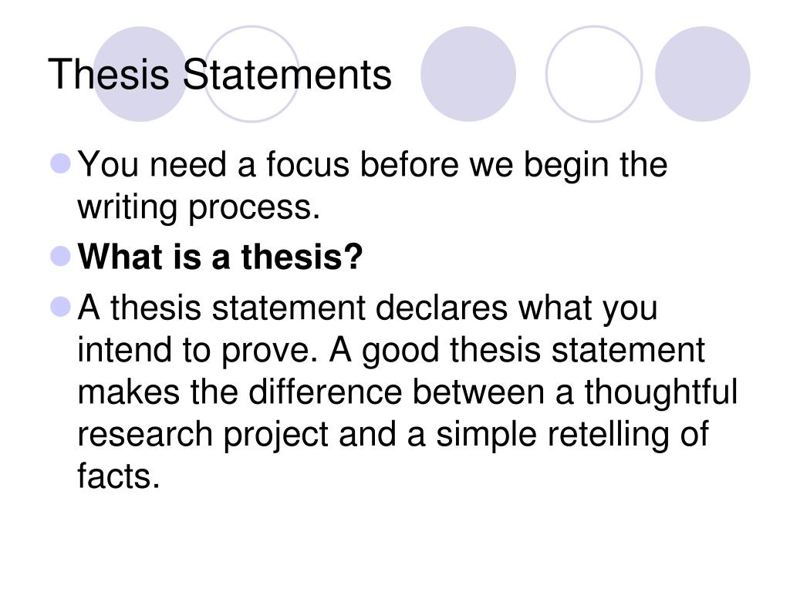Click the line beginning 'intend to prove.'
Viewport: 790px width, 592px height.
(x=391, y=351)
